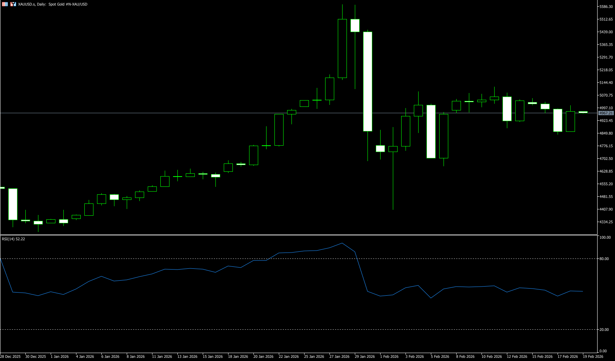The width and height of the screenshot is (615, 361).
Task: Click the RSI 100.00 scale label
Action: pos(605,237)
